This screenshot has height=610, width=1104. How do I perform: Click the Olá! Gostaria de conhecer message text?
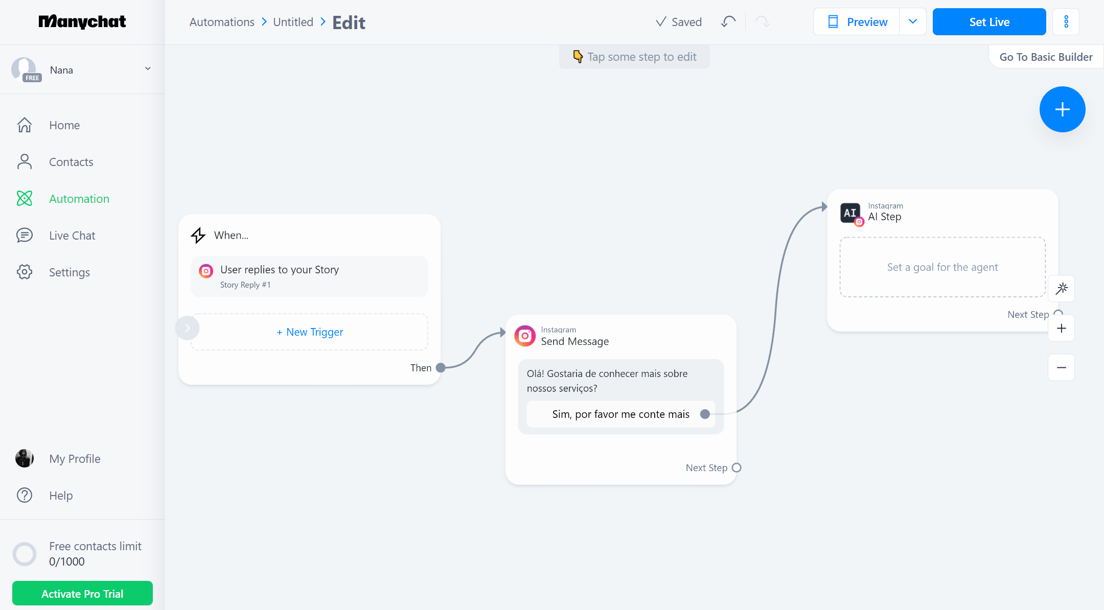coord(608,381)
